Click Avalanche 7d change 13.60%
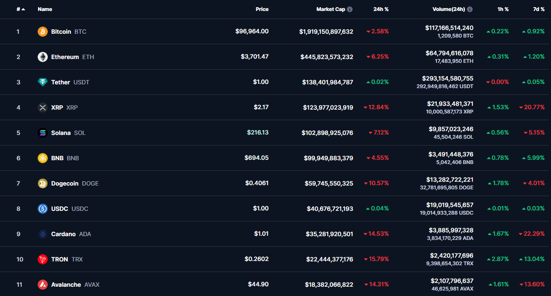The image size is (551, 296). [x=532, y=285]
